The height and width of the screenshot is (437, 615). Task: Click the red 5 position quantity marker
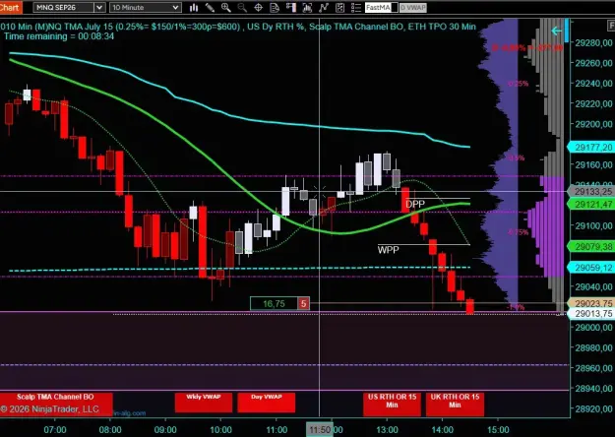tap(304, 303)
